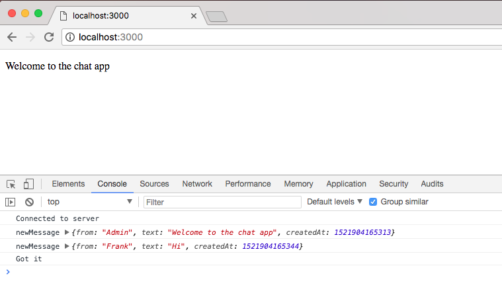Clear the console with the ban icon
Image resolution: width=502 pixels, height=305 pixels.
coord(29,202)
